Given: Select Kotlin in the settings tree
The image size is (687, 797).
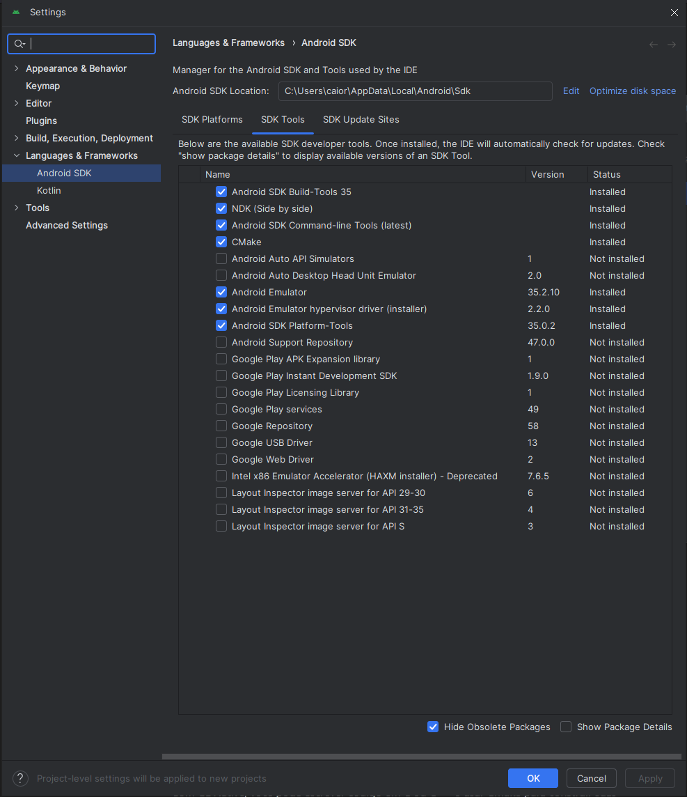Looking at the screenshot, I should pyautogui.click(x=49, y=190).
